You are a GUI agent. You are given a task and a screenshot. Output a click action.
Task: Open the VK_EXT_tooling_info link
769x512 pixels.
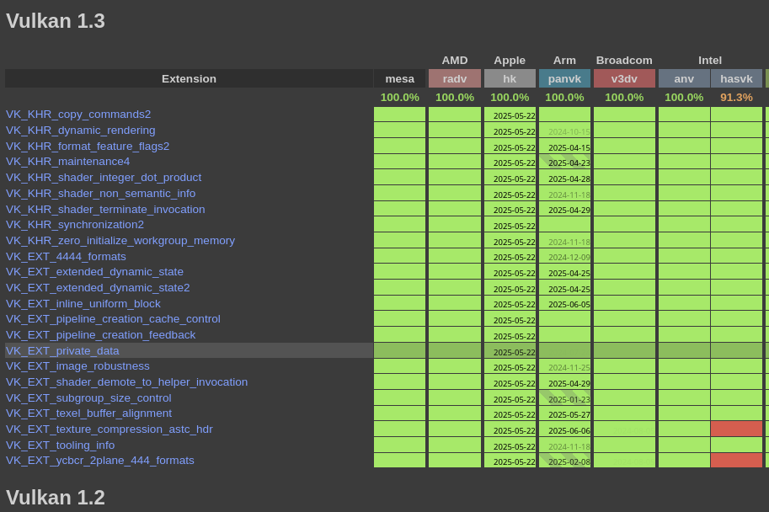pyautogui.click(x=60, y=445)
